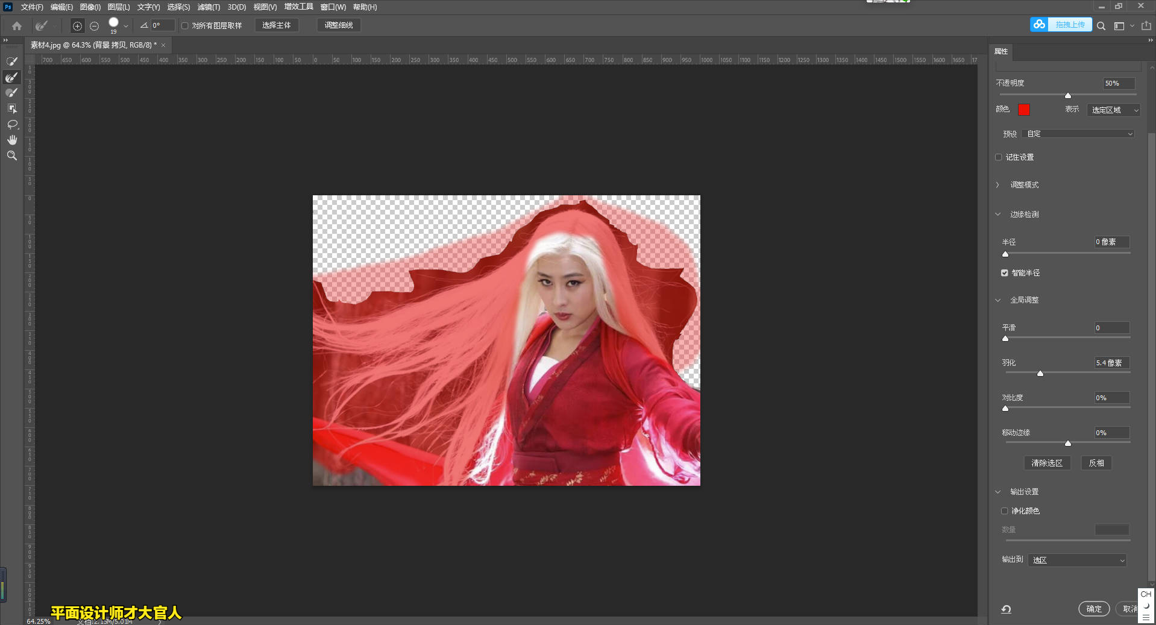This screenshot has width=1156, height=625.
Task: Select the Refine Edge Brush tool
Action: point(11,77)
